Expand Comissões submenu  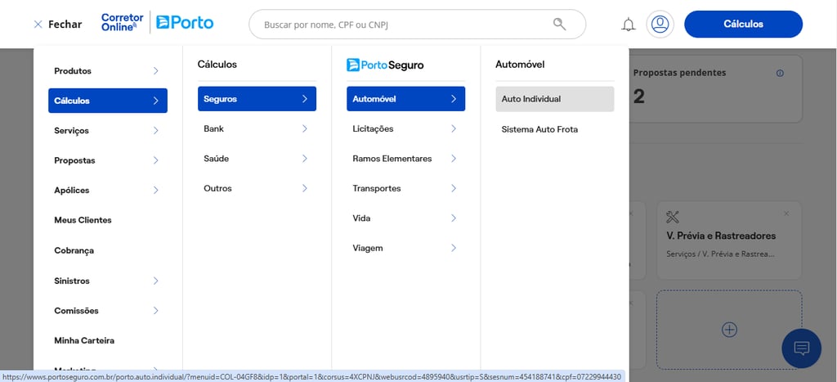click(x=107, y=310)
